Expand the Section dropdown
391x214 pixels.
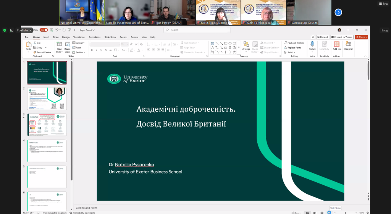[79, 52]
